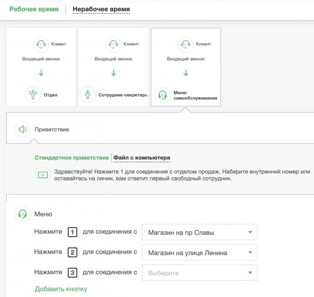
Task: Click the key number 3 box
Action: click(x=73, y=273)
